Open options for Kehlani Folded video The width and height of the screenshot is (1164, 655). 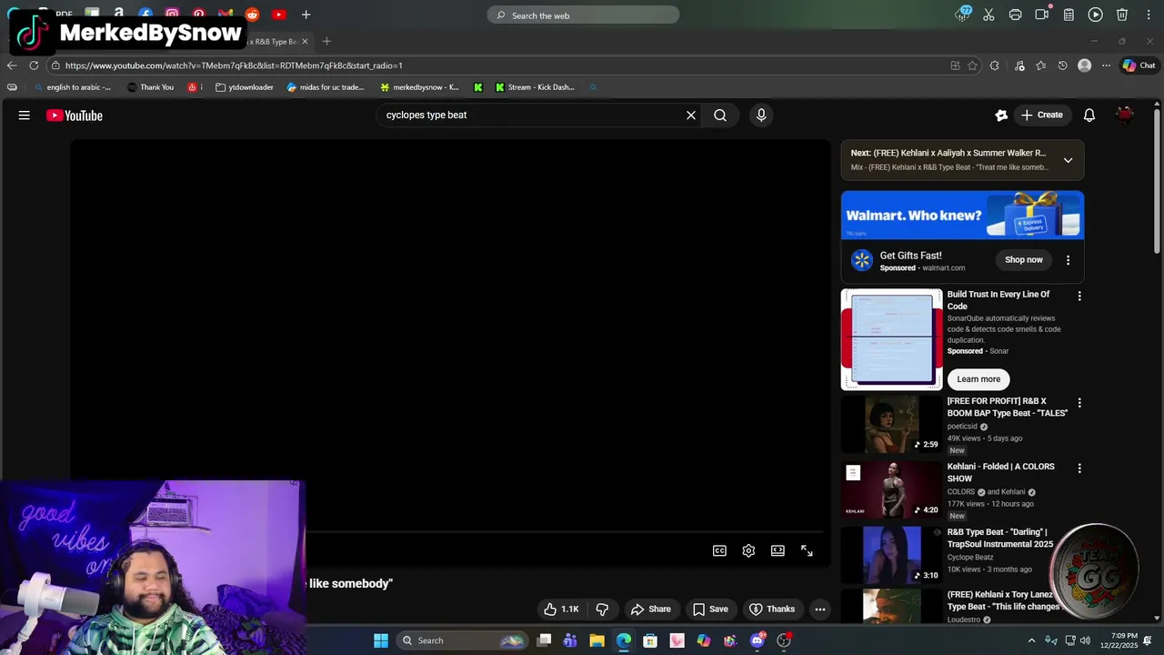pyautogui.click(x=1079, y=468)
